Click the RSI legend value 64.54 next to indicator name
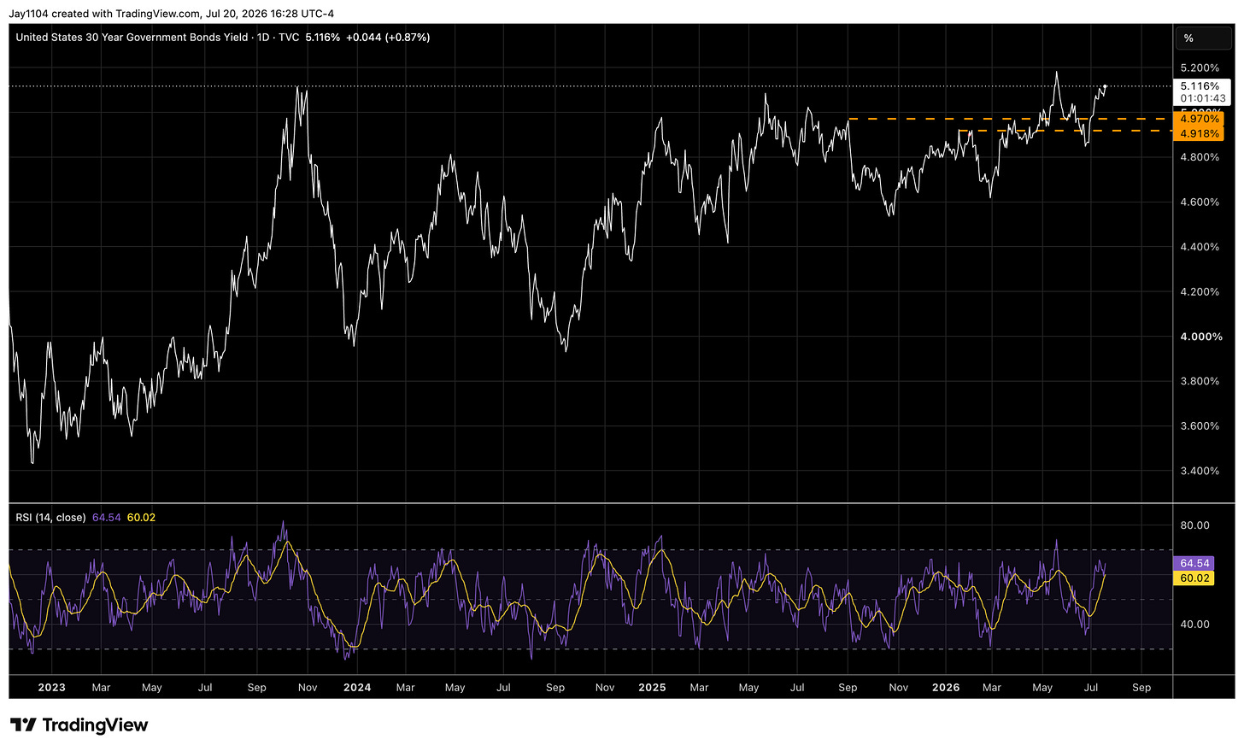This screenshot has height=751, width=1244. [107, 518]
